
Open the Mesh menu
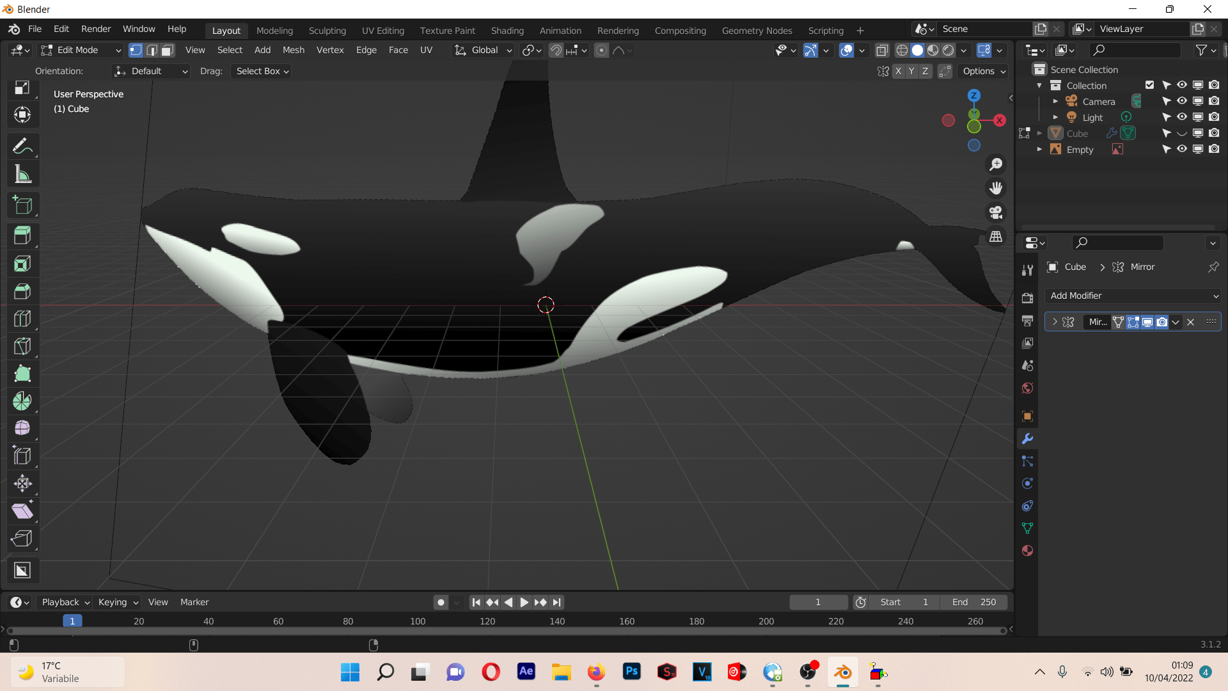(293, 50)
